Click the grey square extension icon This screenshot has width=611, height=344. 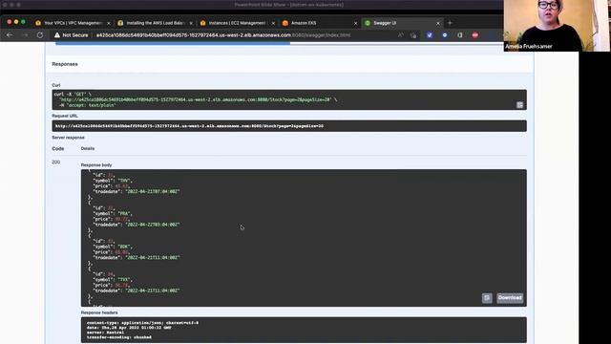(460, 35)
